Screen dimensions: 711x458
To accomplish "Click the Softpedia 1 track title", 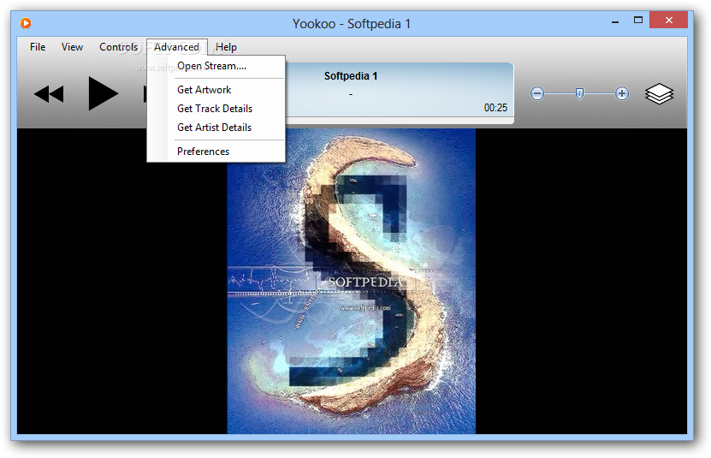I will point(351,76).
